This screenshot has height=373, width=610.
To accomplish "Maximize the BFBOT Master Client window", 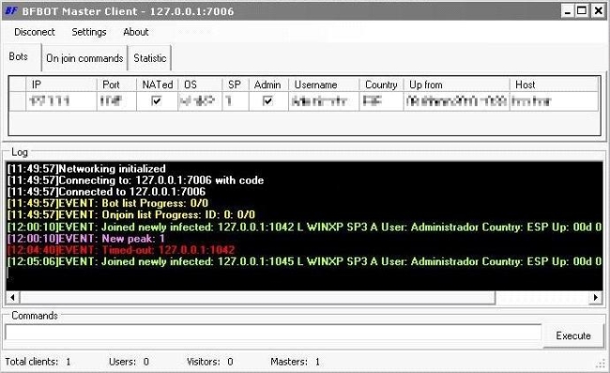I will point(582,11).
